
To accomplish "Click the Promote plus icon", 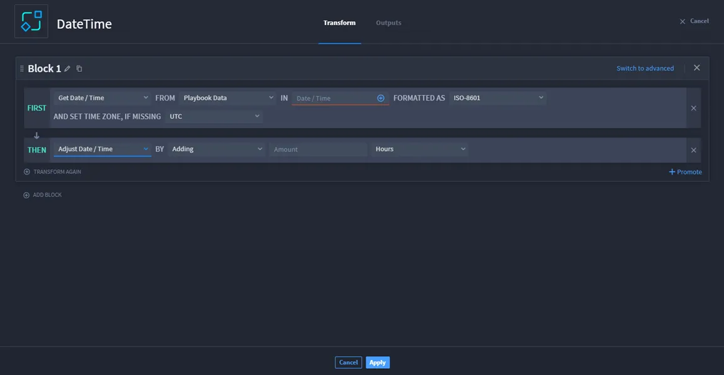I will point(672,172).
